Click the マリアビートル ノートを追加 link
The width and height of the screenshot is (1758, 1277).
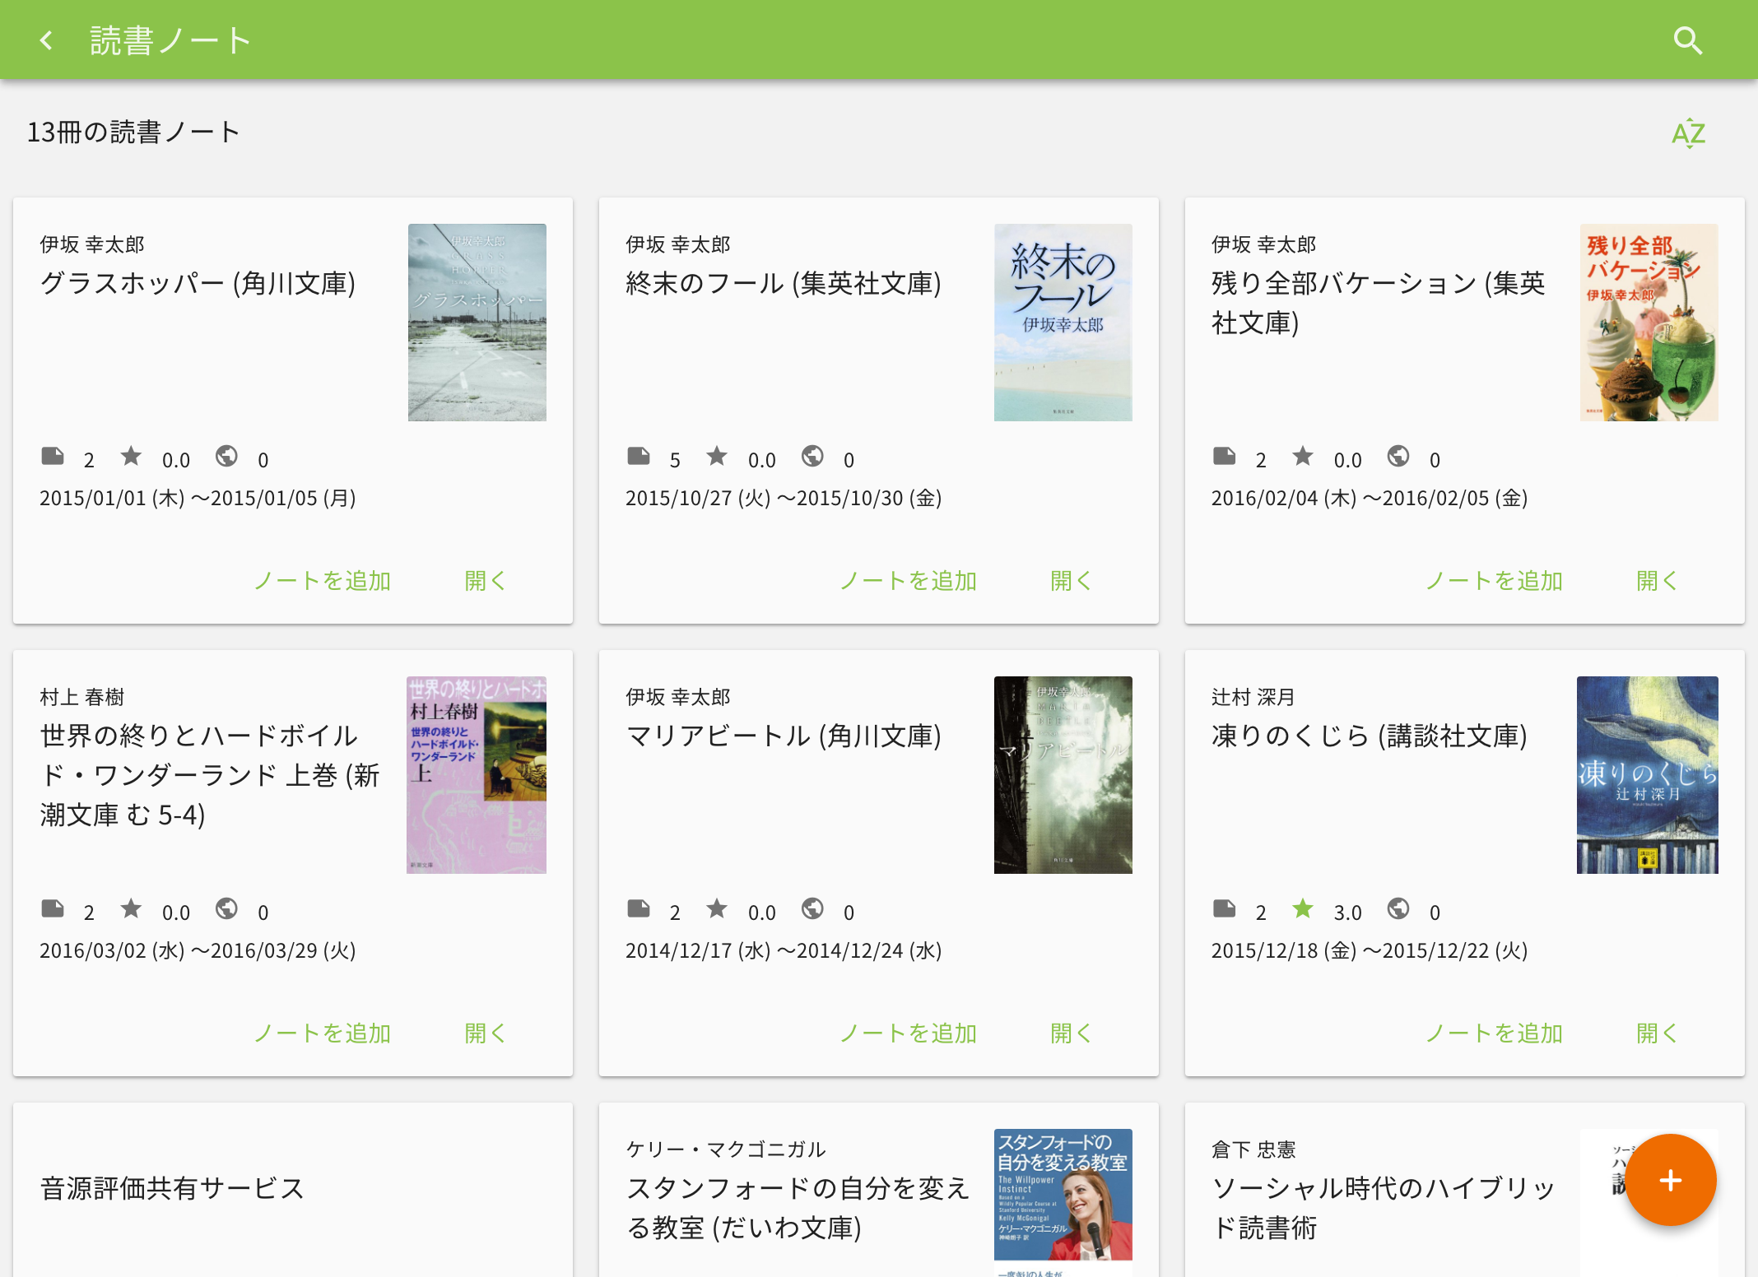click(908, 1033)
